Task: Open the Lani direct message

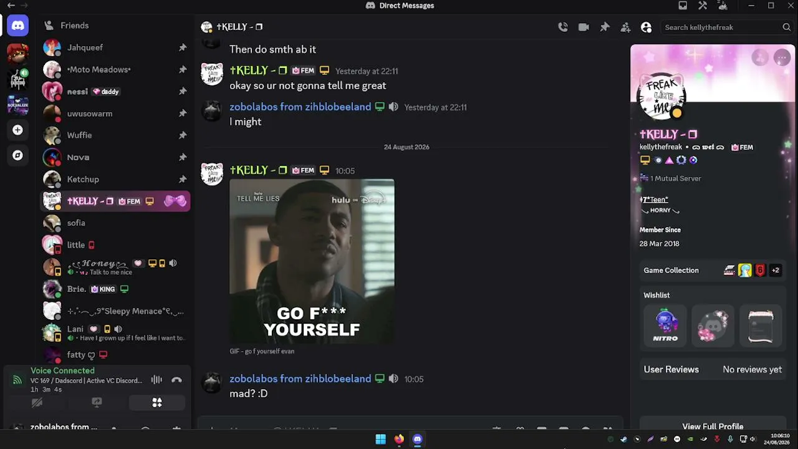Action: [115, 332]
